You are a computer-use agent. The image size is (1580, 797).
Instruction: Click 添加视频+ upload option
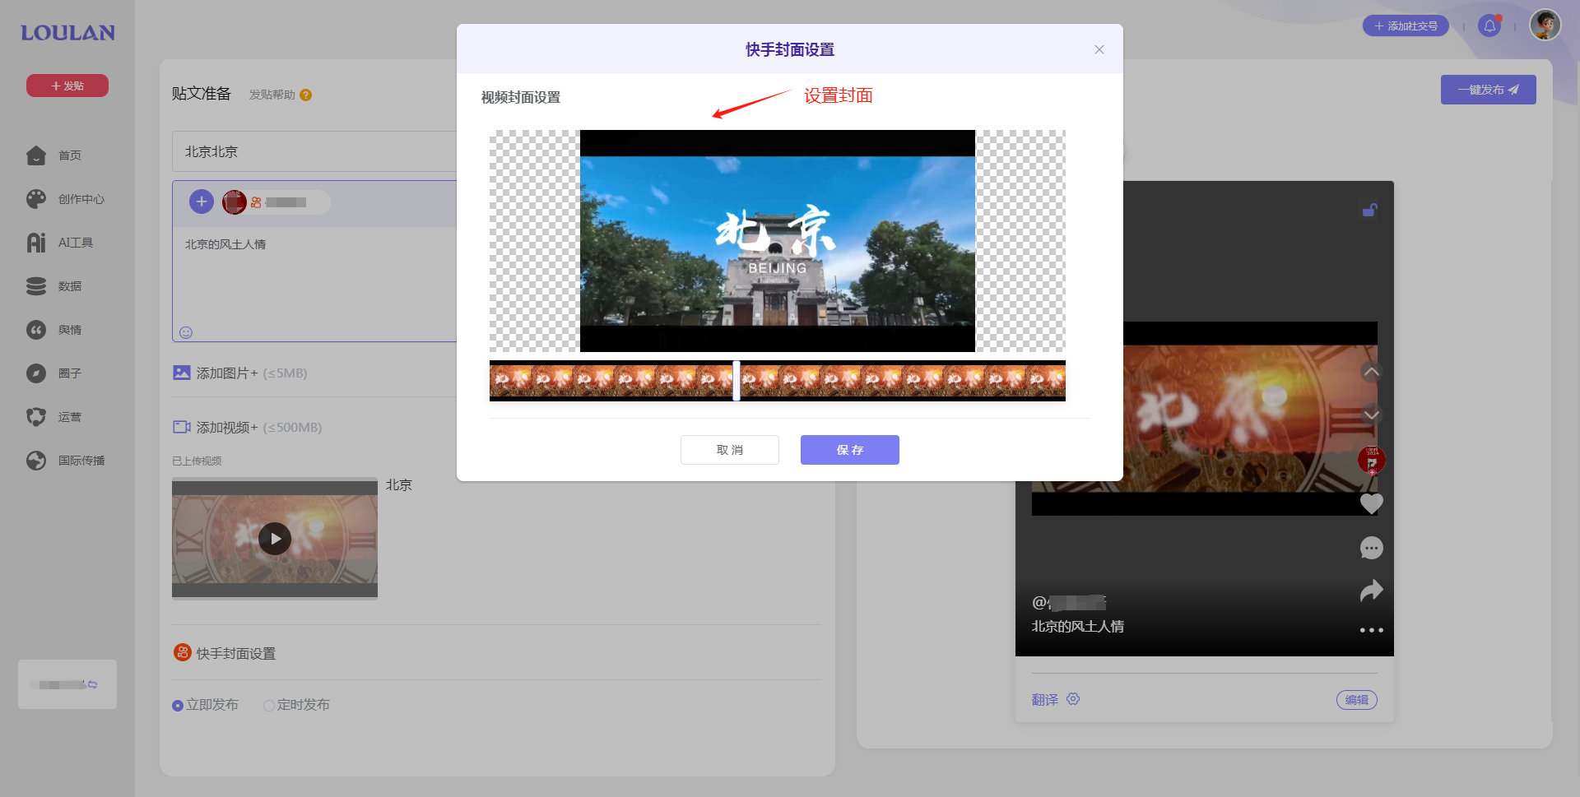(247, 427)
